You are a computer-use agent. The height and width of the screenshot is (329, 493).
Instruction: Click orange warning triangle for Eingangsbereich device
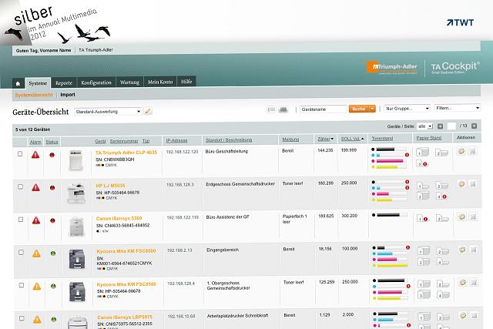click(x=36, y=253)
